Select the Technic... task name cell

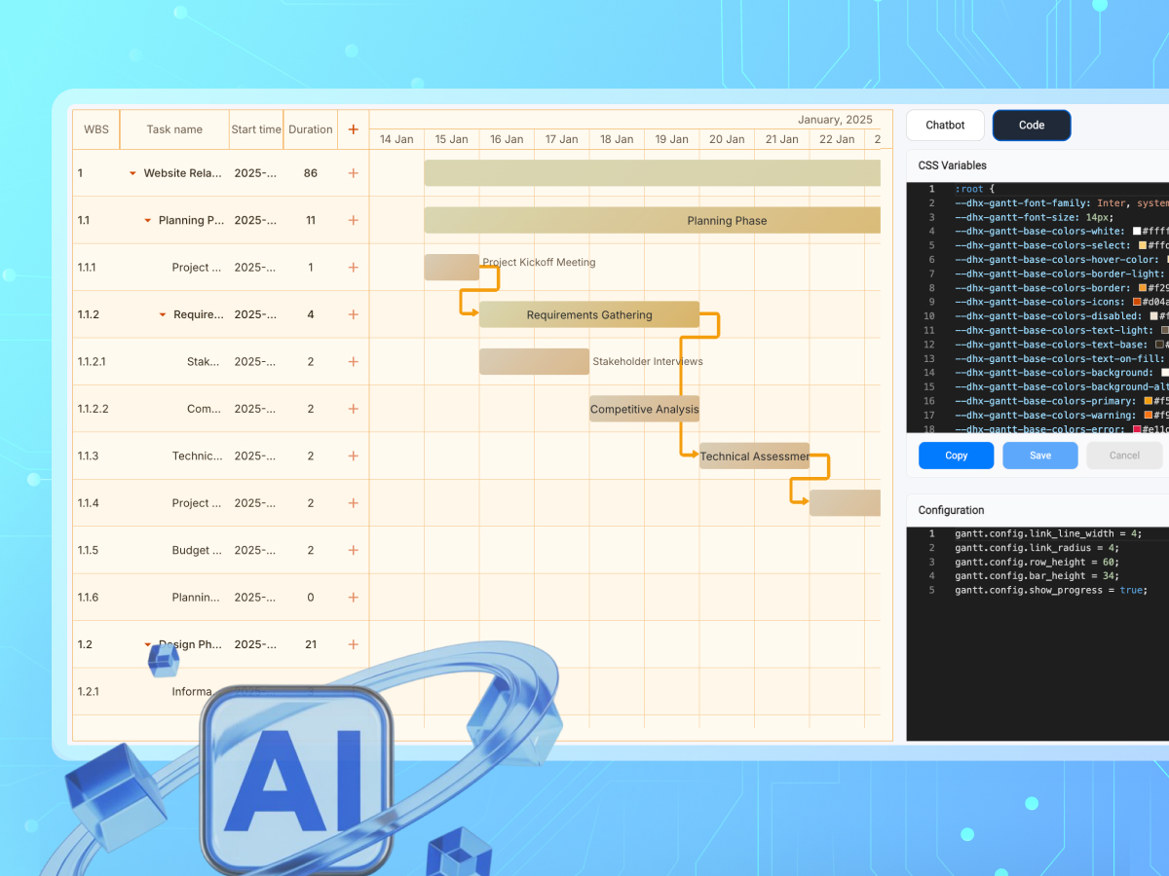coord(198,456)
